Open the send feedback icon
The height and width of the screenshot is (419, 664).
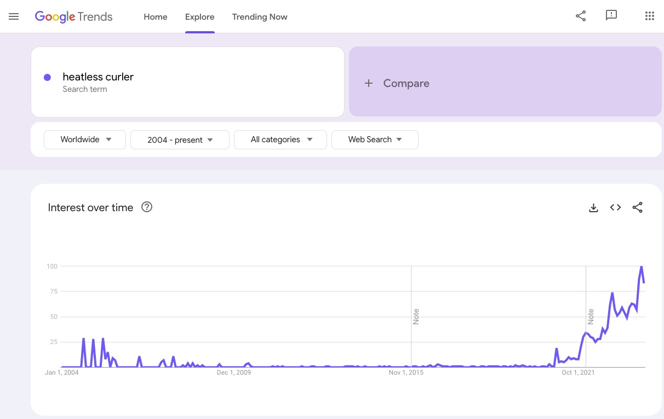[611, 16]
